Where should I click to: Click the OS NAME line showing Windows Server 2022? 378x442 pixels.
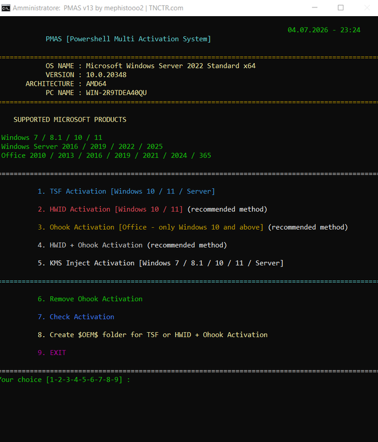tap(151, 66)
